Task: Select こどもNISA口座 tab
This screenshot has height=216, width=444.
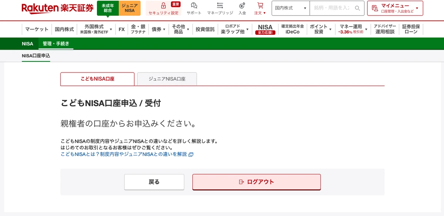Action: pos(97,79)
